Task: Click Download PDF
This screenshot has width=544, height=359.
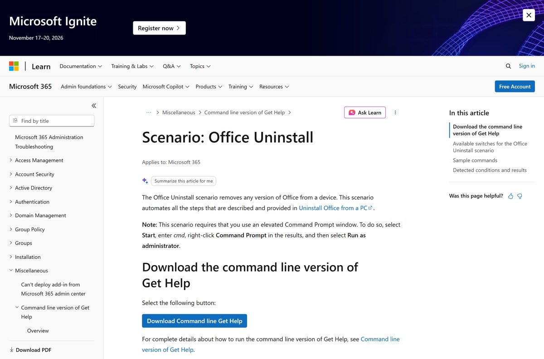Action: (30, 350)
